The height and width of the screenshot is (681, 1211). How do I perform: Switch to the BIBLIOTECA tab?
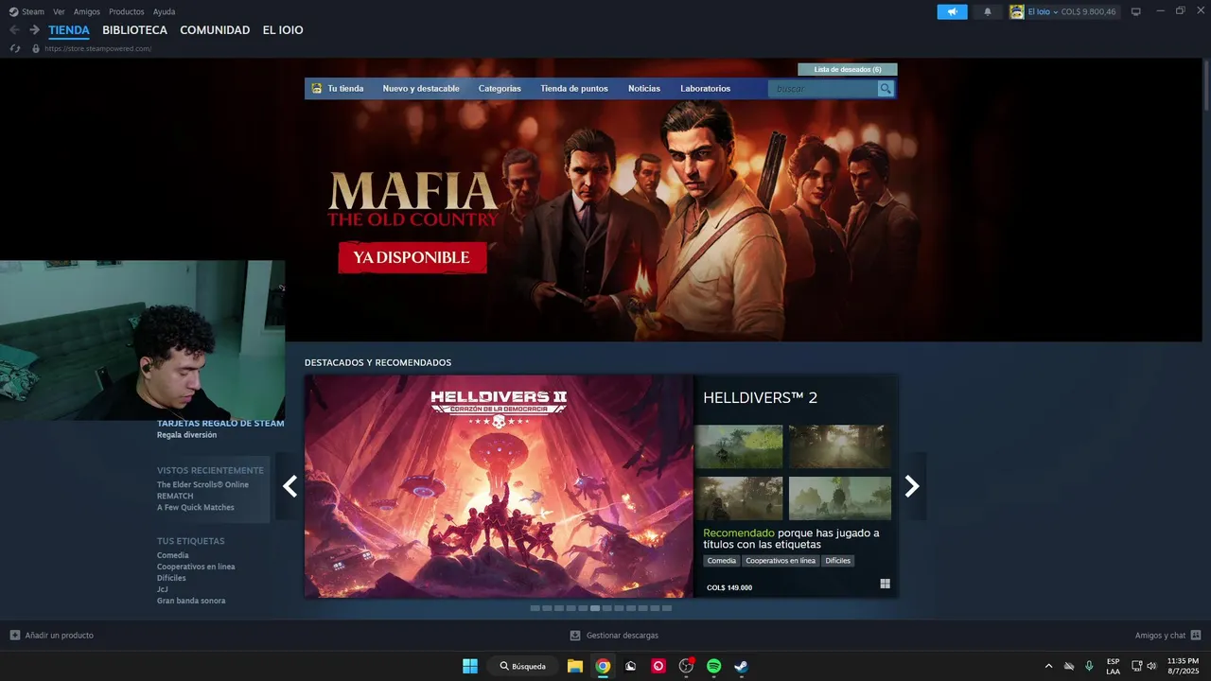(x=135, y=30)
